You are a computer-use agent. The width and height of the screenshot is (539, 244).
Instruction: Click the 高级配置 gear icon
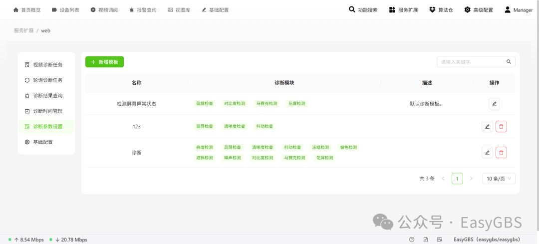pos(467,10)
